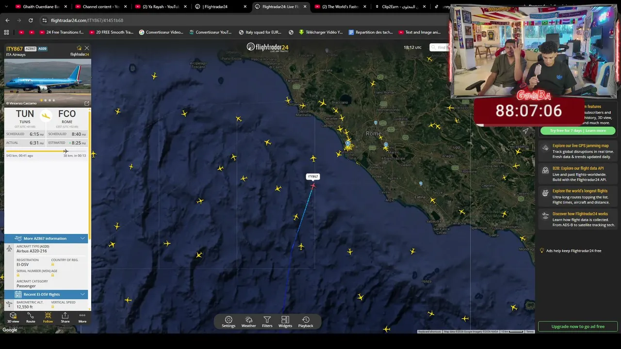Open Italy squad for EUR bookmark
The image size is (621, 349).
(260, 32)
